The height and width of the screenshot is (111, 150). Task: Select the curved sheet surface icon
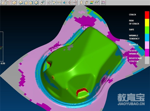coord(86,2)
